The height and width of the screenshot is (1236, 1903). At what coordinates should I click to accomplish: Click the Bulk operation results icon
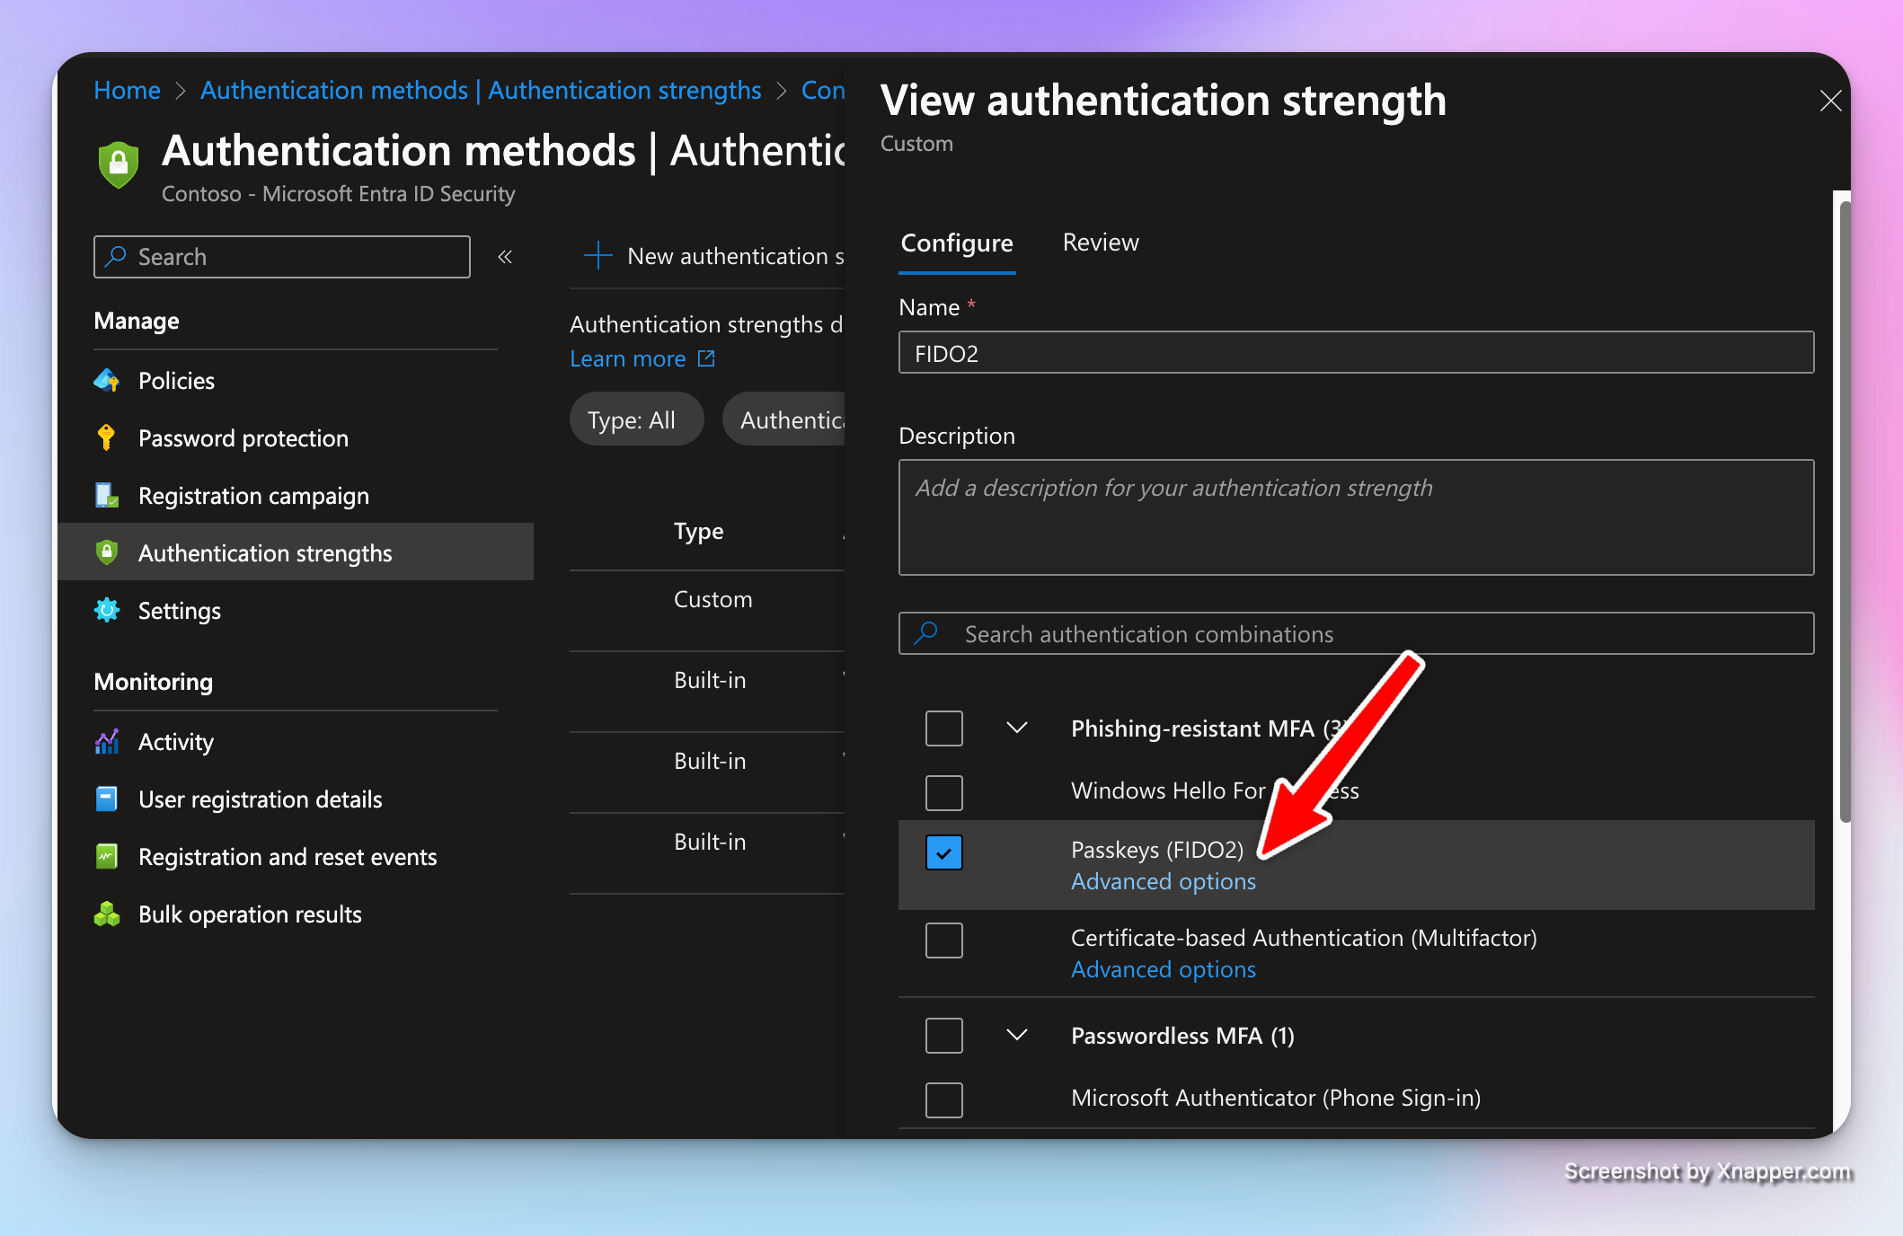click(x=107, y=914)
